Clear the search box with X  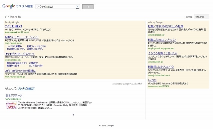(x=77, y=7)
